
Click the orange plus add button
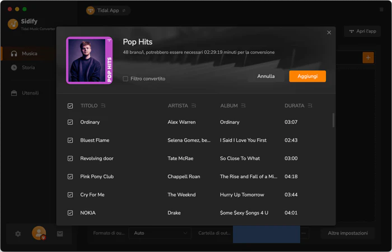[x=368, y=58]
